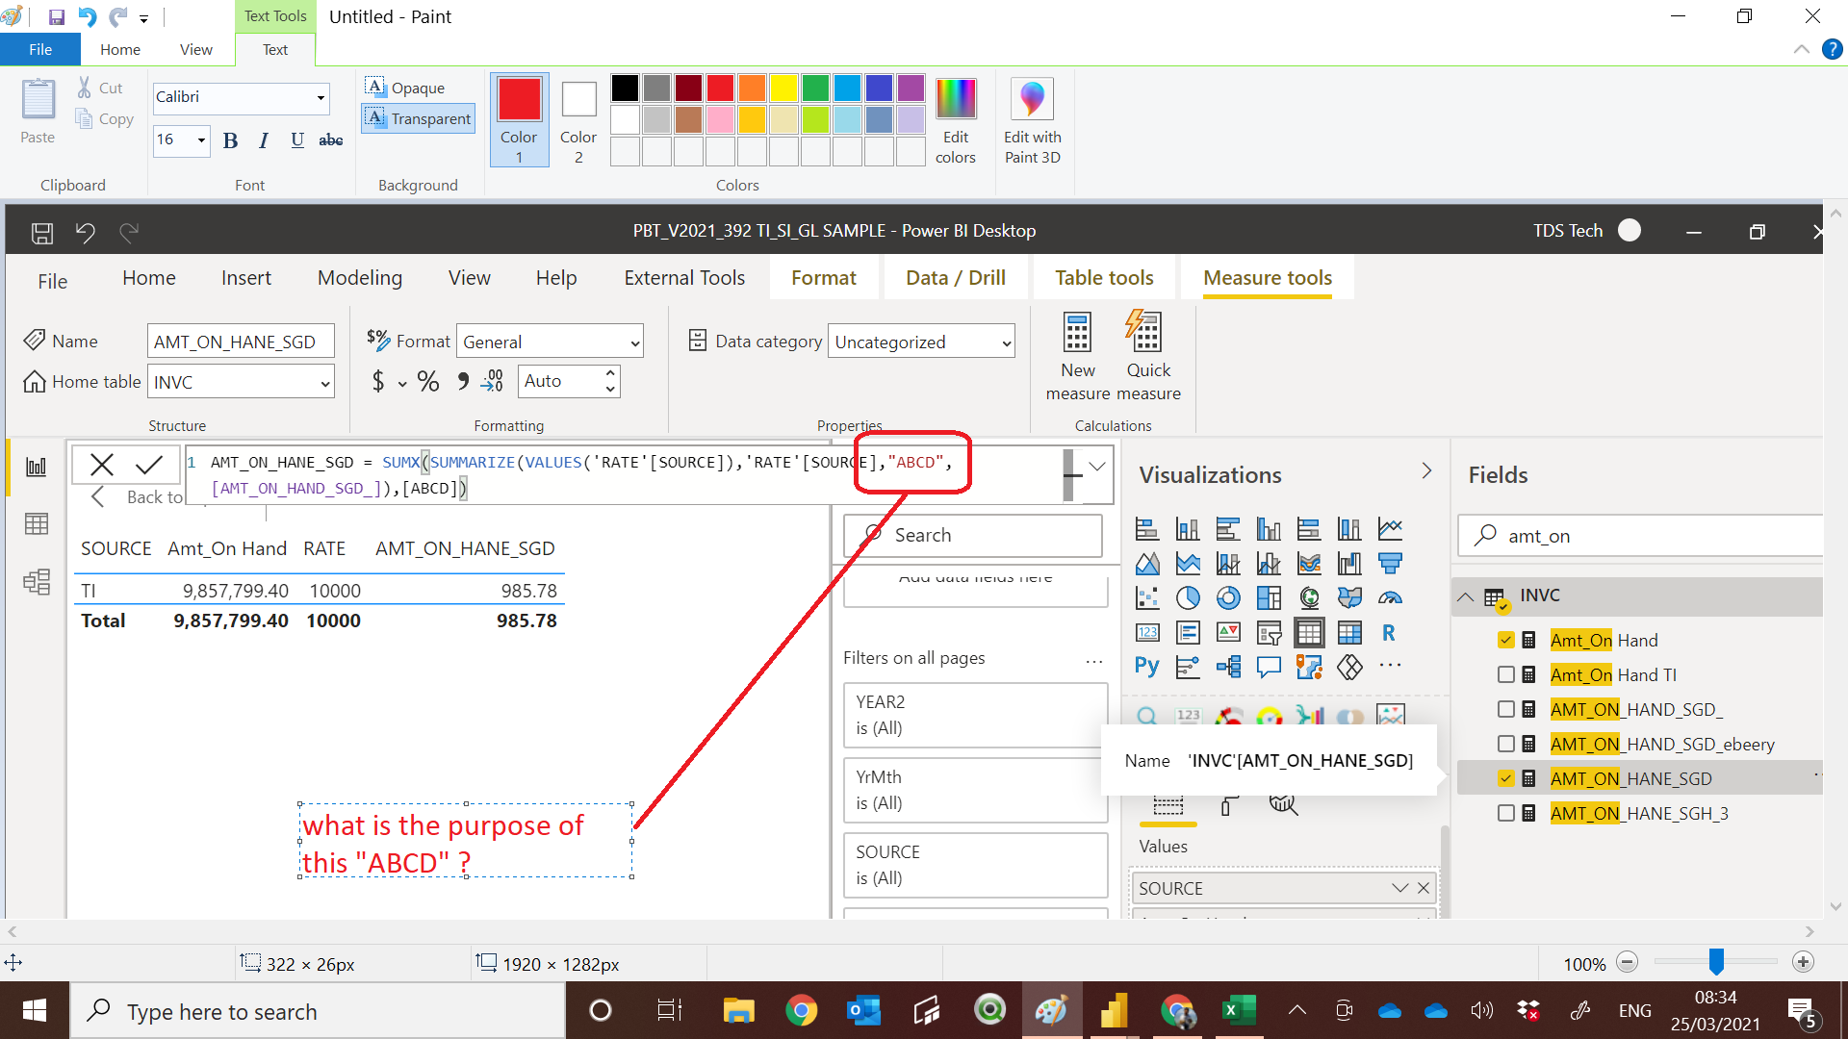
Task: Uncheck the Amt_On Hand field
Action: 1506,641
